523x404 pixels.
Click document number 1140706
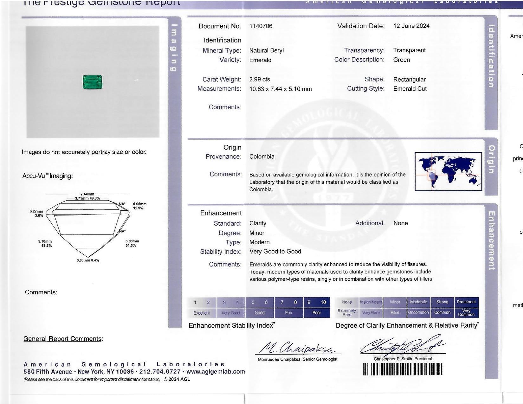click(x=261, y=26)
